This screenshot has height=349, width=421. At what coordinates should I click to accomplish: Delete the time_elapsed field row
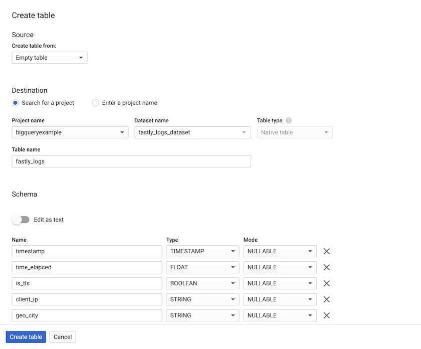click(x=326, y=267)
